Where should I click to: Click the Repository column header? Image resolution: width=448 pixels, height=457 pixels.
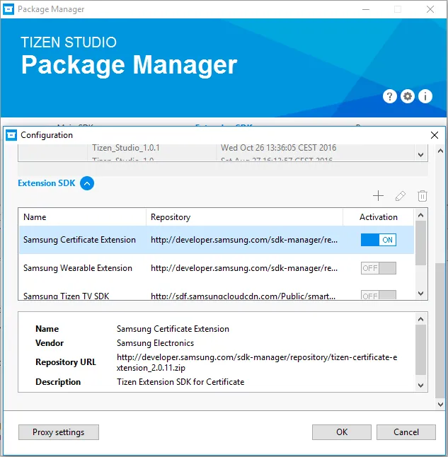[244, 217]
